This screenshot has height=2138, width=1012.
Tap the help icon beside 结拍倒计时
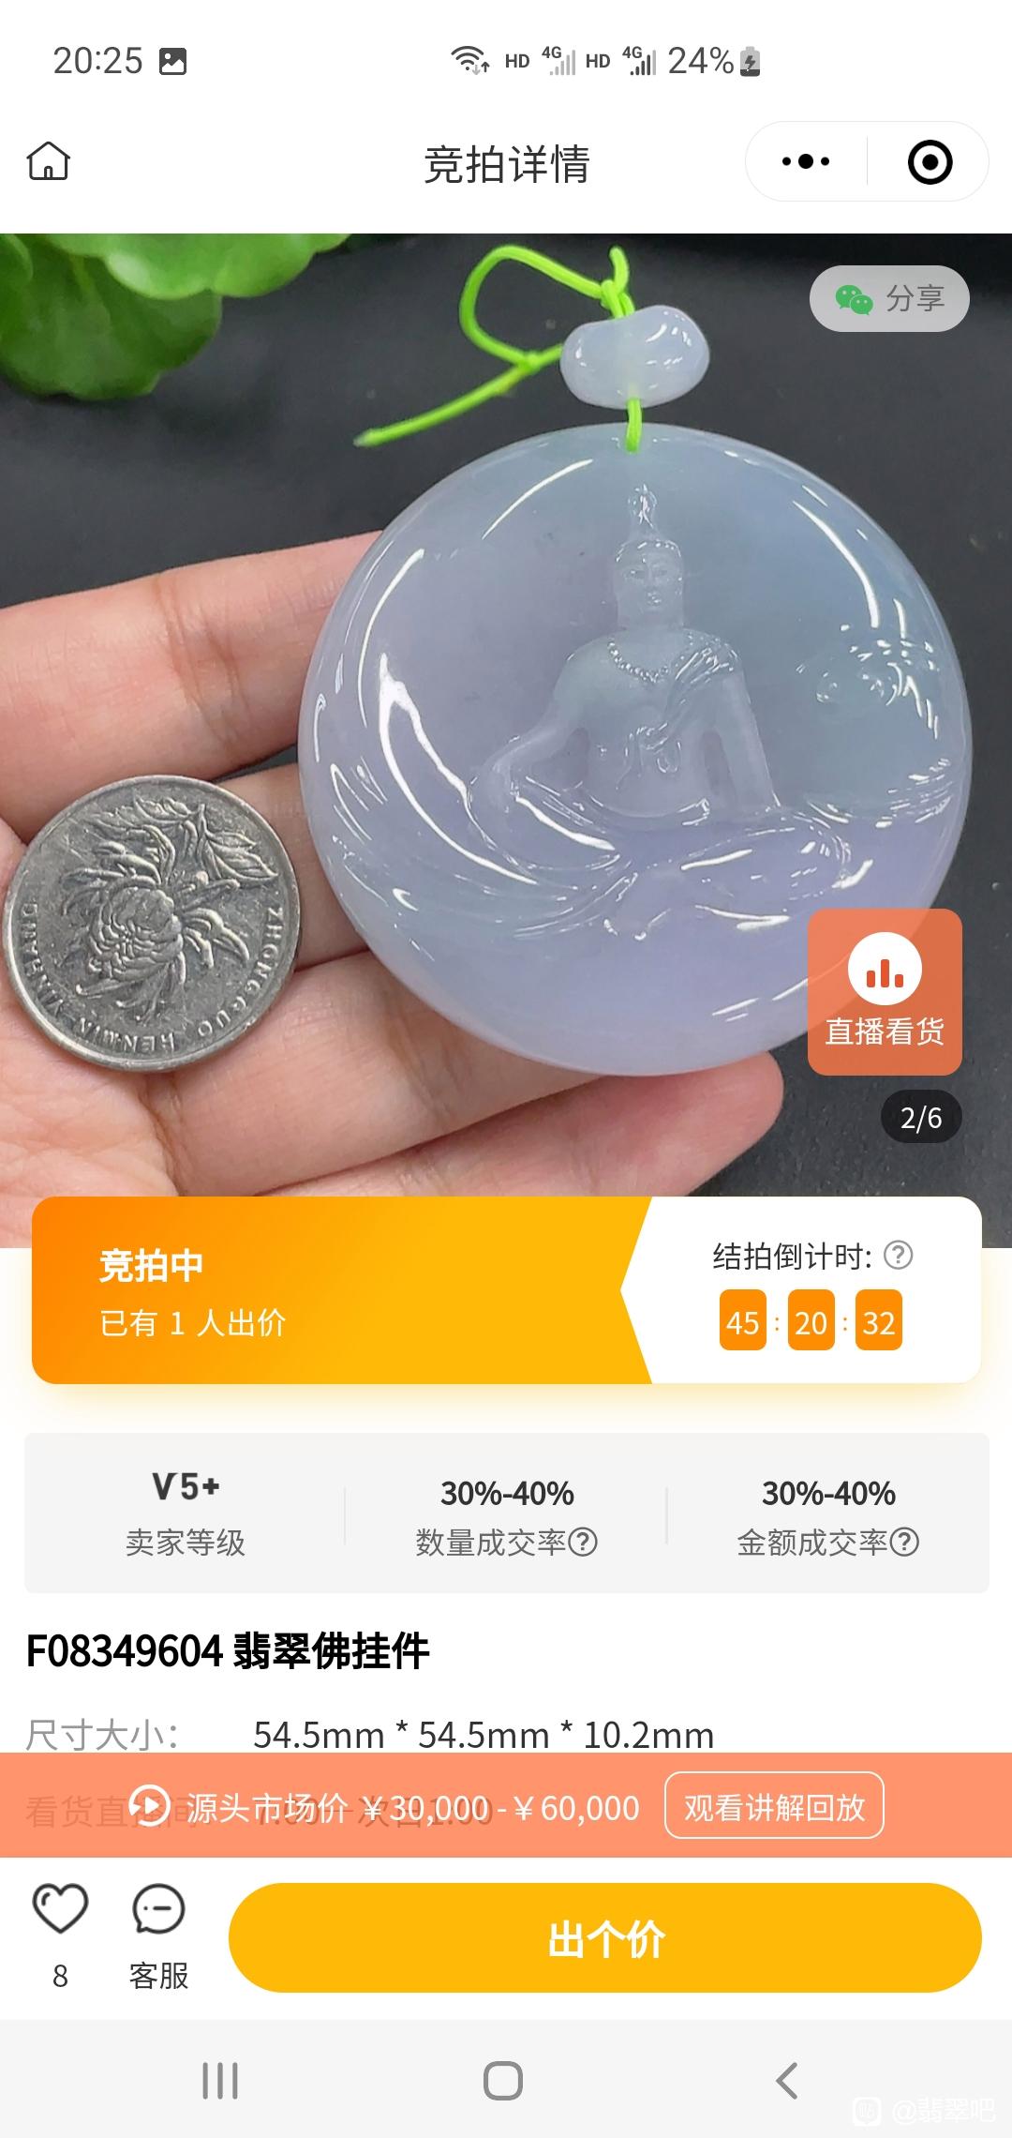[x=898, y=1255]
